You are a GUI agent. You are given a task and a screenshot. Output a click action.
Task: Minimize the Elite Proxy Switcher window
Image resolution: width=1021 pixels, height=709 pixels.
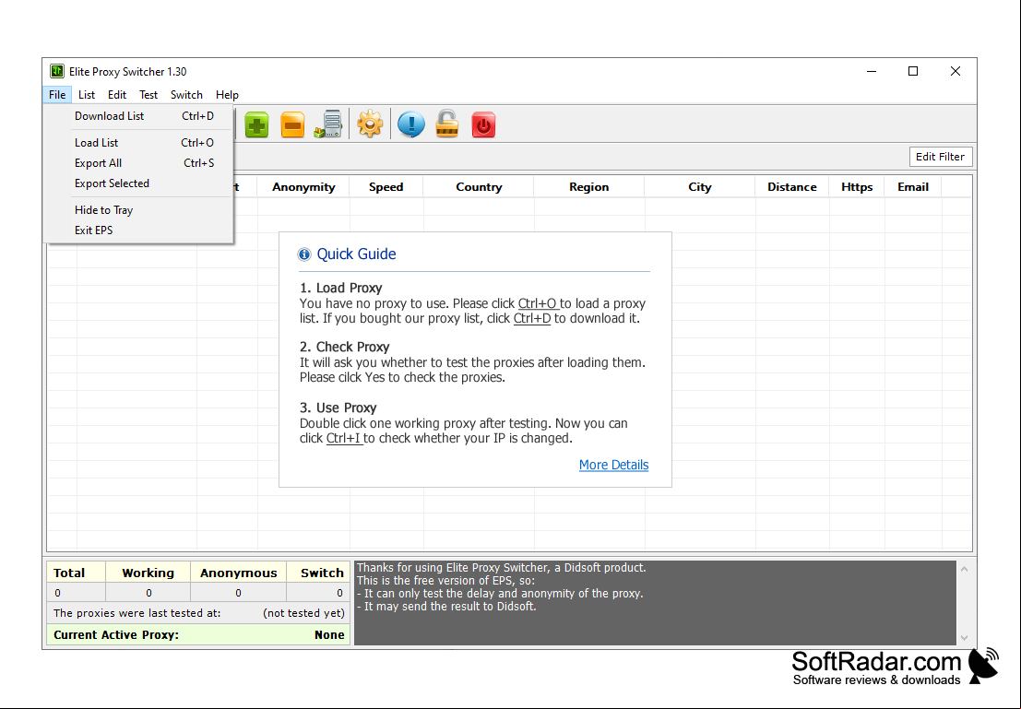(x=872, y=71)
